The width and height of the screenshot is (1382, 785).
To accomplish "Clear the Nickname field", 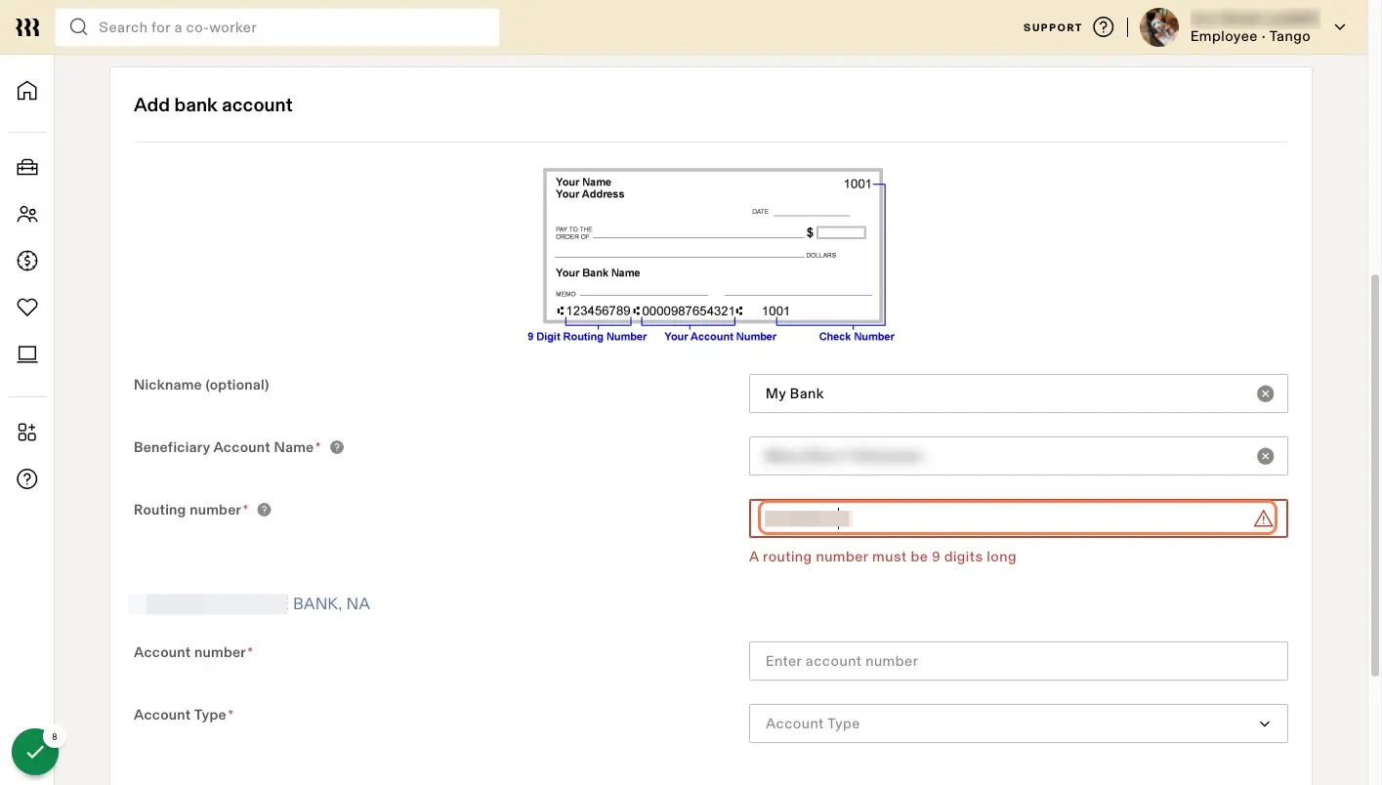I will pyautogui.click(x=1265, y=393).
